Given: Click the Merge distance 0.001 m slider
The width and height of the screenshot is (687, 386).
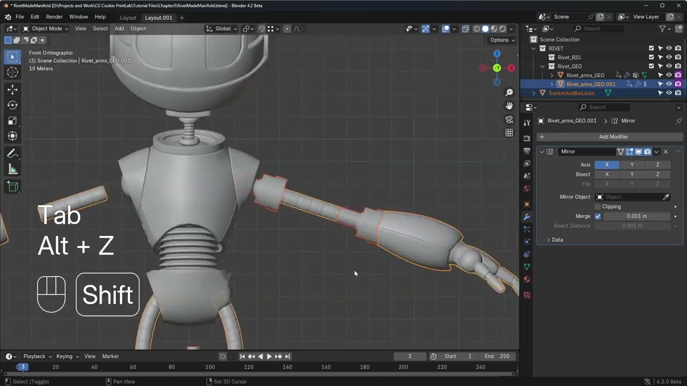Looking at the screenshot, I should pyautogui.click(x=637, y=216).
